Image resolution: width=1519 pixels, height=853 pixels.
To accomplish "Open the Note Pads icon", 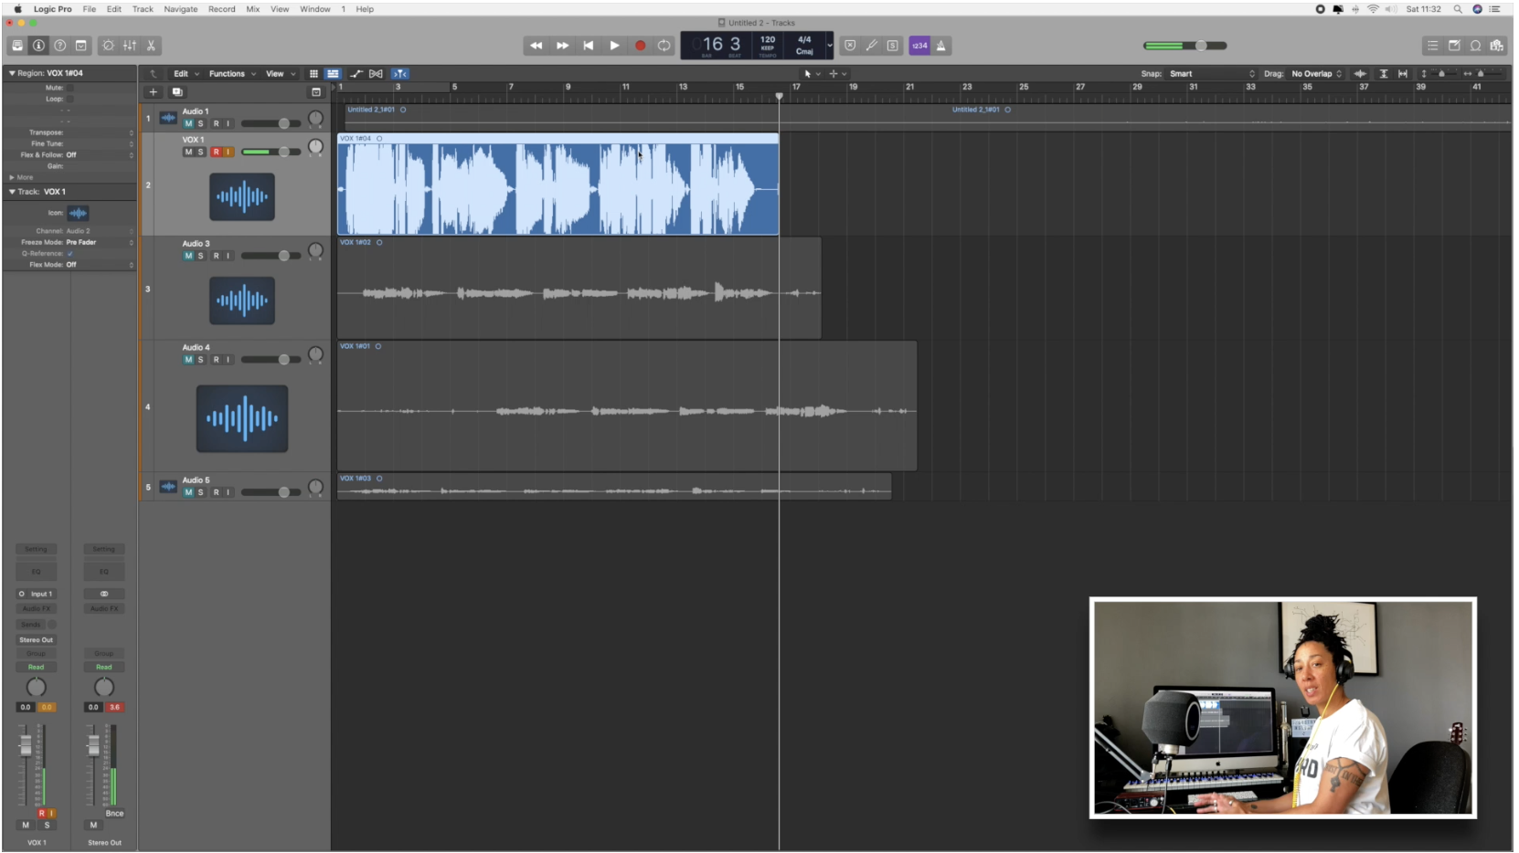I will pos(1454,46).
